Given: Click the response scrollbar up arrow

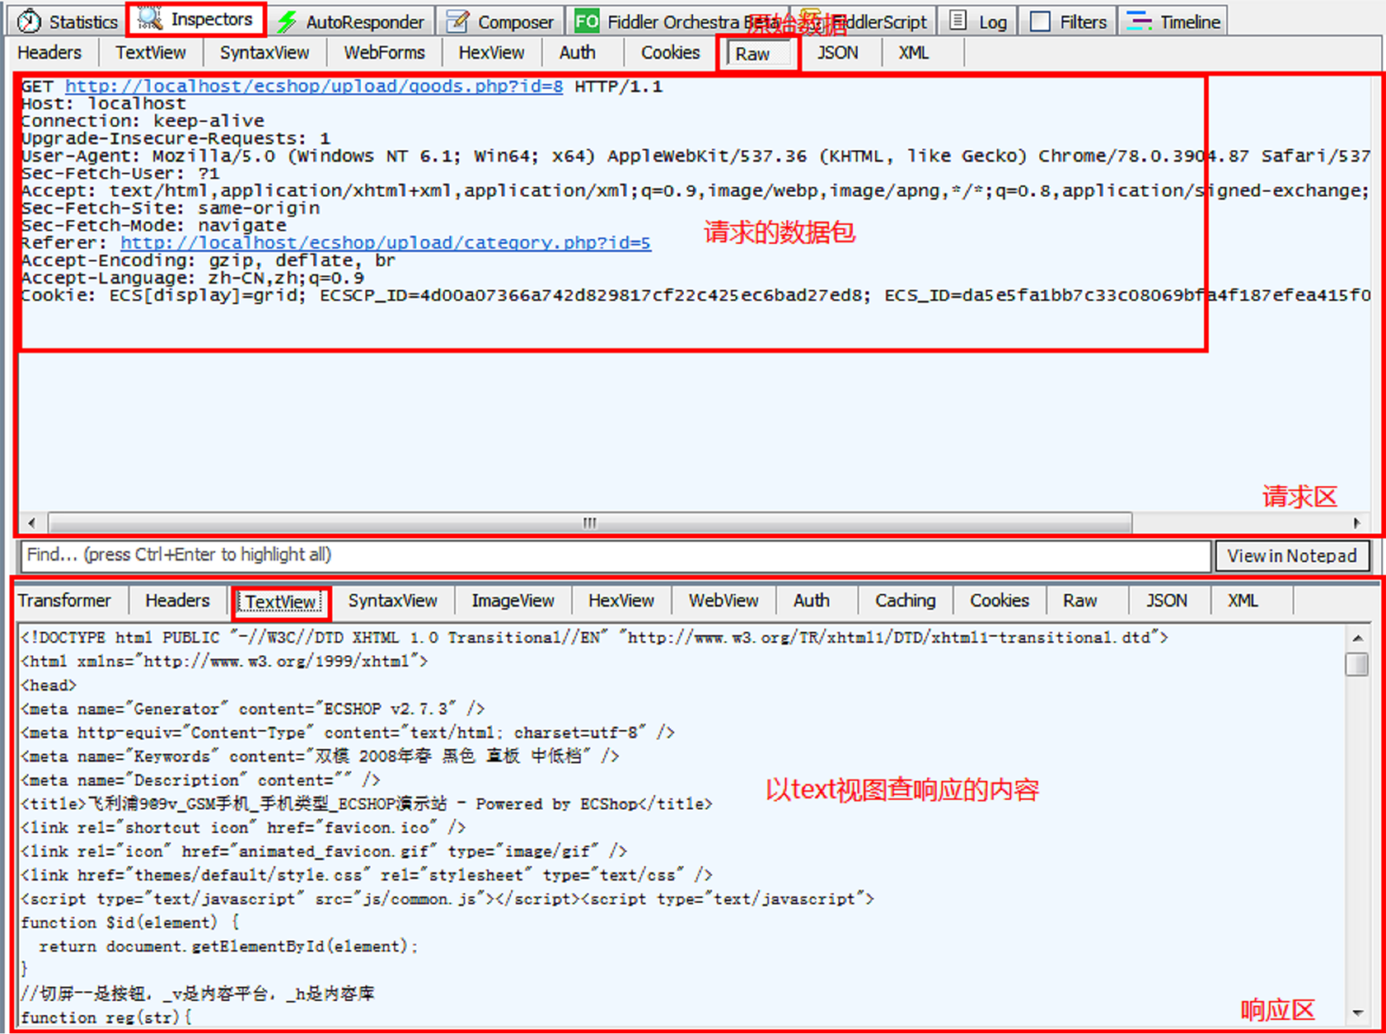Looking at the screenshot, I should 1357,638.
